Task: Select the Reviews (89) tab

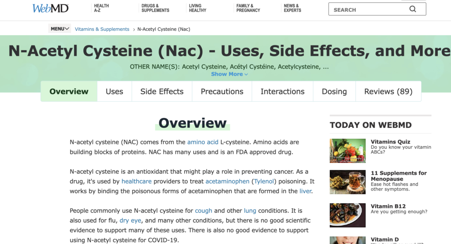Action: (388, 92)
